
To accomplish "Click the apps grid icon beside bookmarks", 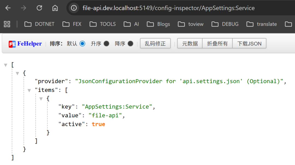I will (x=7, y=24).
